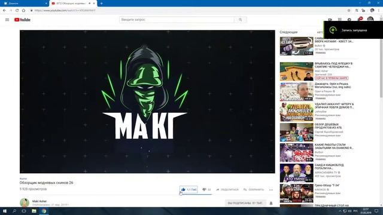Click the live-now red badge on Maki Asher video
This screenshot has width=383, height=215.
[332, 78]
